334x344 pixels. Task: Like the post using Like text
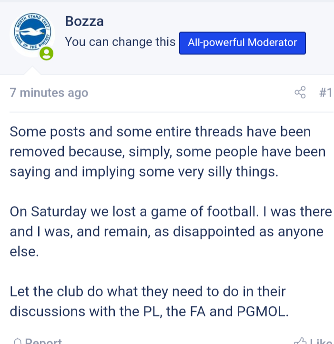[x=321, y=341]
